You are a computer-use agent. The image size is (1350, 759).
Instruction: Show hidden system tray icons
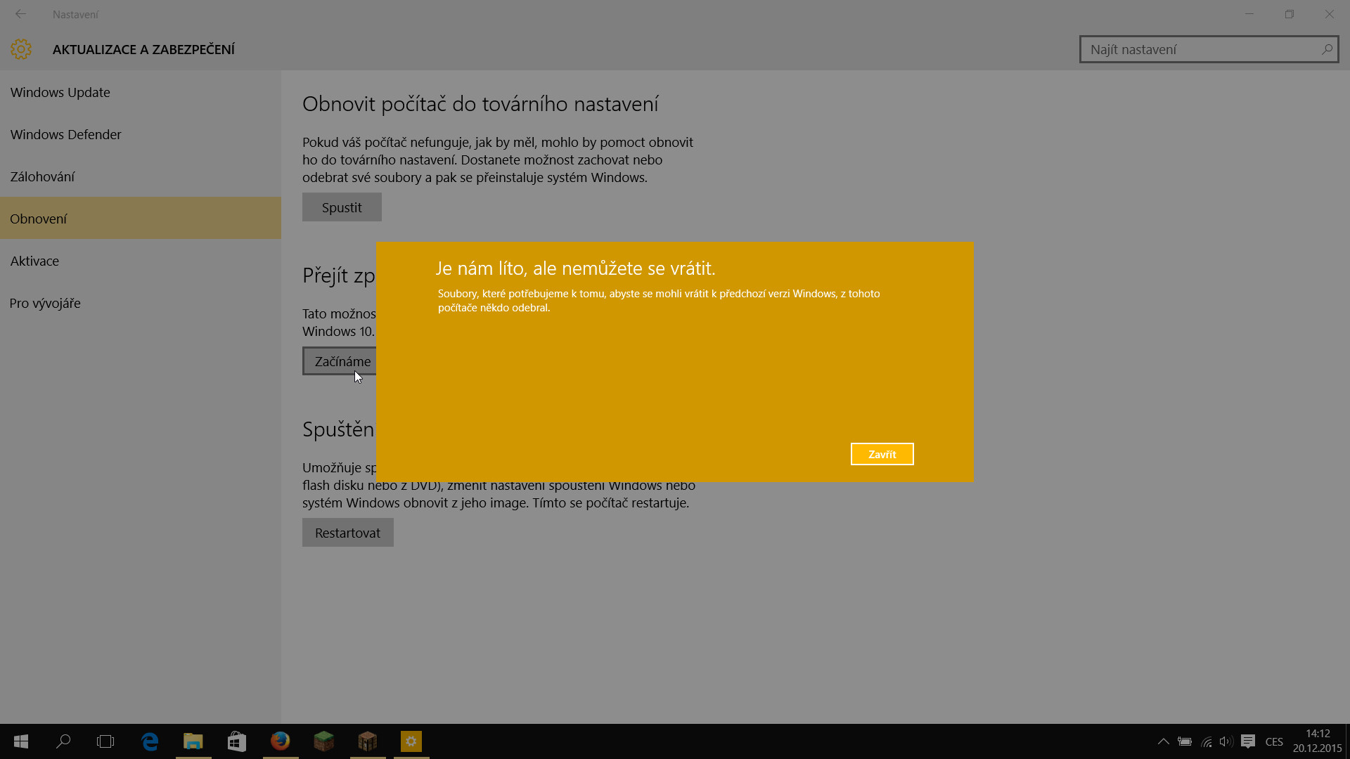pyautogui.click(x=1163, y=741)
